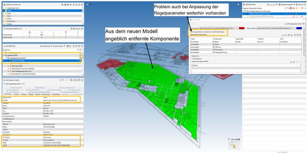The width and height of the screenshot is (308, 154).
Task: Collapse the BSU Modellvergleich nach Parameter ruleset
Action: coord(244,11)
